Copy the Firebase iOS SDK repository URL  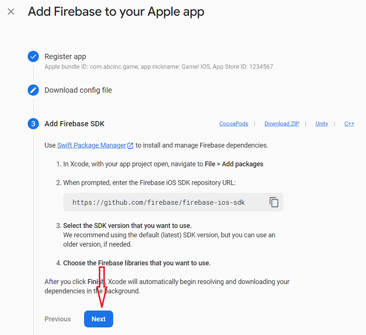[x=274, y=202]
